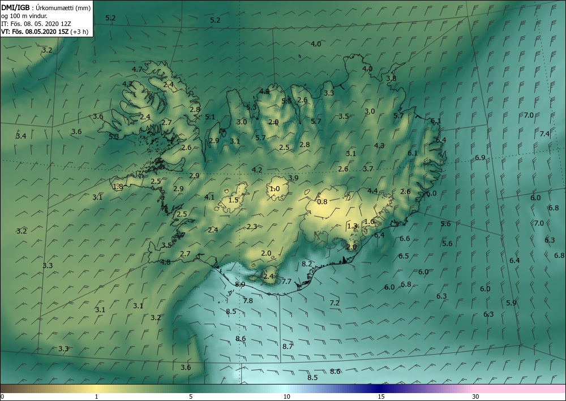Click the 6.9 value on the map
This screenshot has height=401, width=566.
point(480,158)
